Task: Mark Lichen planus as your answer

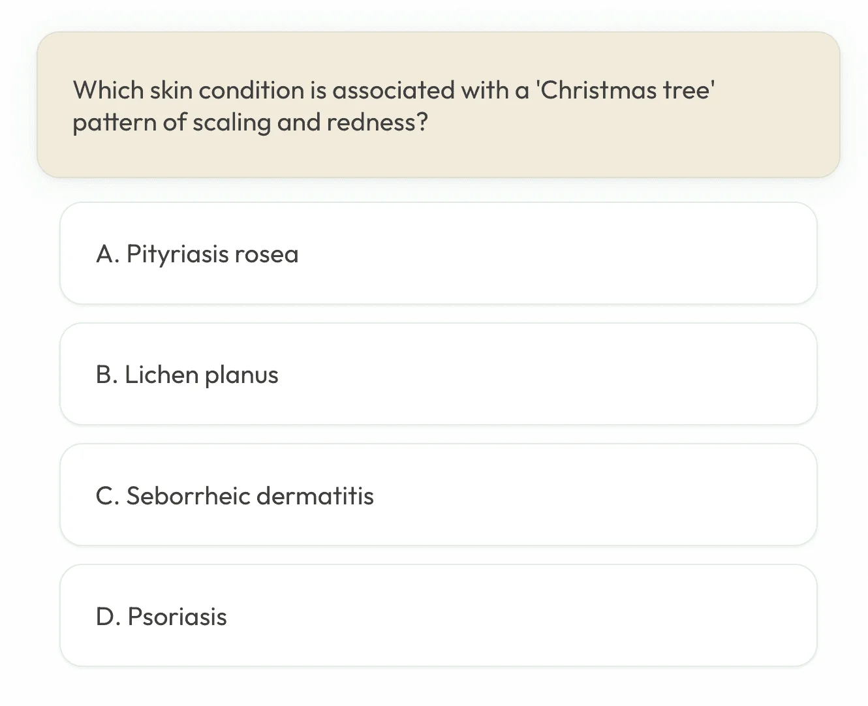Action: coord(438,374)
